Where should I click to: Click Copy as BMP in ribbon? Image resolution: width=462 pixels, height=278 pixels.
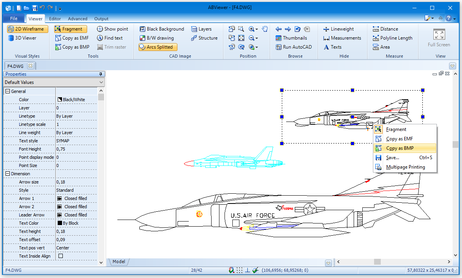72,47
